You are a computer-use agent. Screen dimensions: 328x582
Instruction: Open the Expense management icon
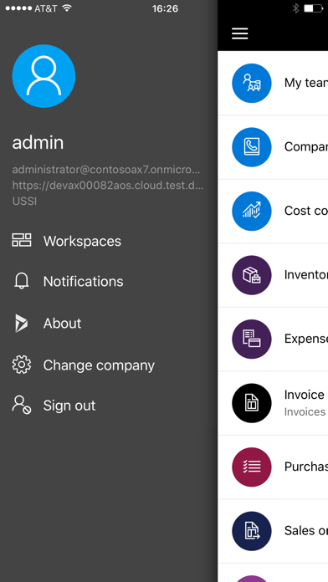(x=252, y=339)
